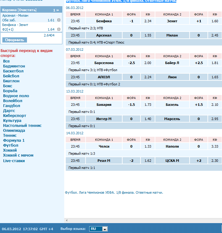
Task: Select Реал М odds 1.62
Action: pyautogui.click(x=148, y=161)
